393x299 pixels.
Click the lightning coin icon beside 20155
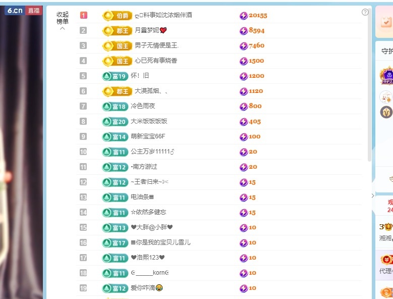[244, 16]
